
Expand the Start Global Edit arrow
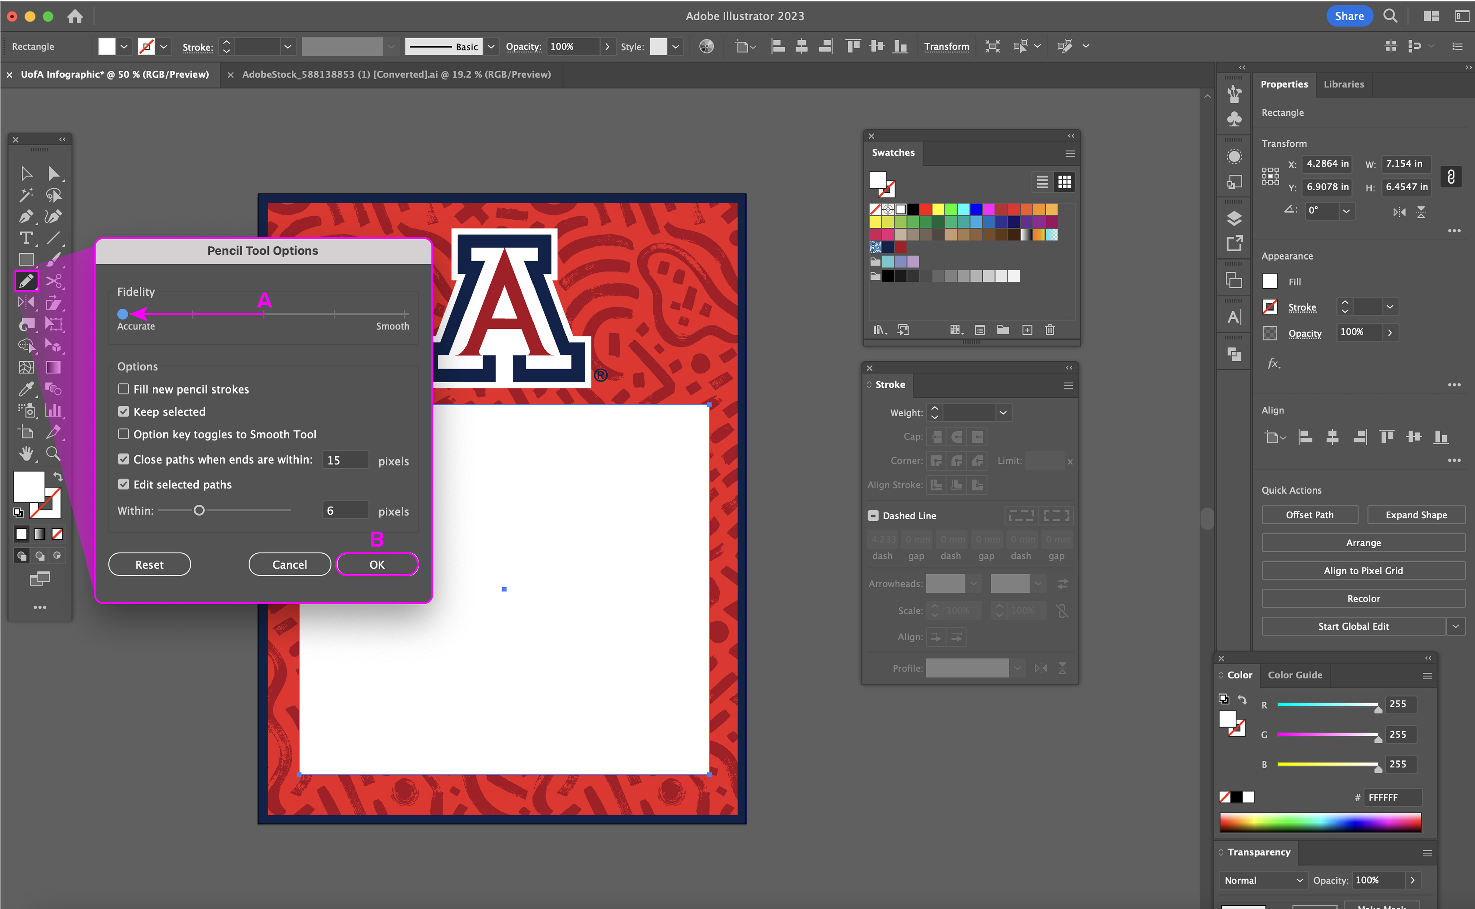point(1455,626)
